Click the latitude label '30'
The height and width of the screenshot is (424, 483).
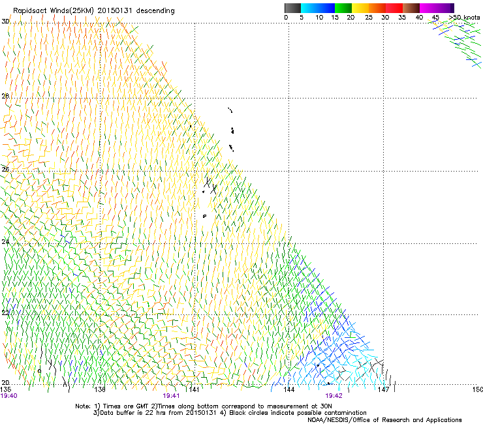click(x=5, y=22)
